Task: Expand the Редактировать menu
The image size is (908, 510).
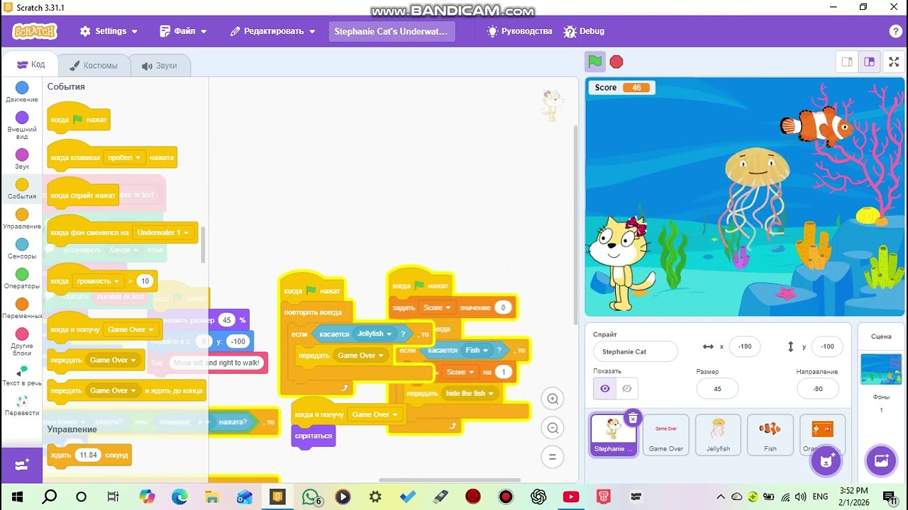Action: [x=273, y=31]
